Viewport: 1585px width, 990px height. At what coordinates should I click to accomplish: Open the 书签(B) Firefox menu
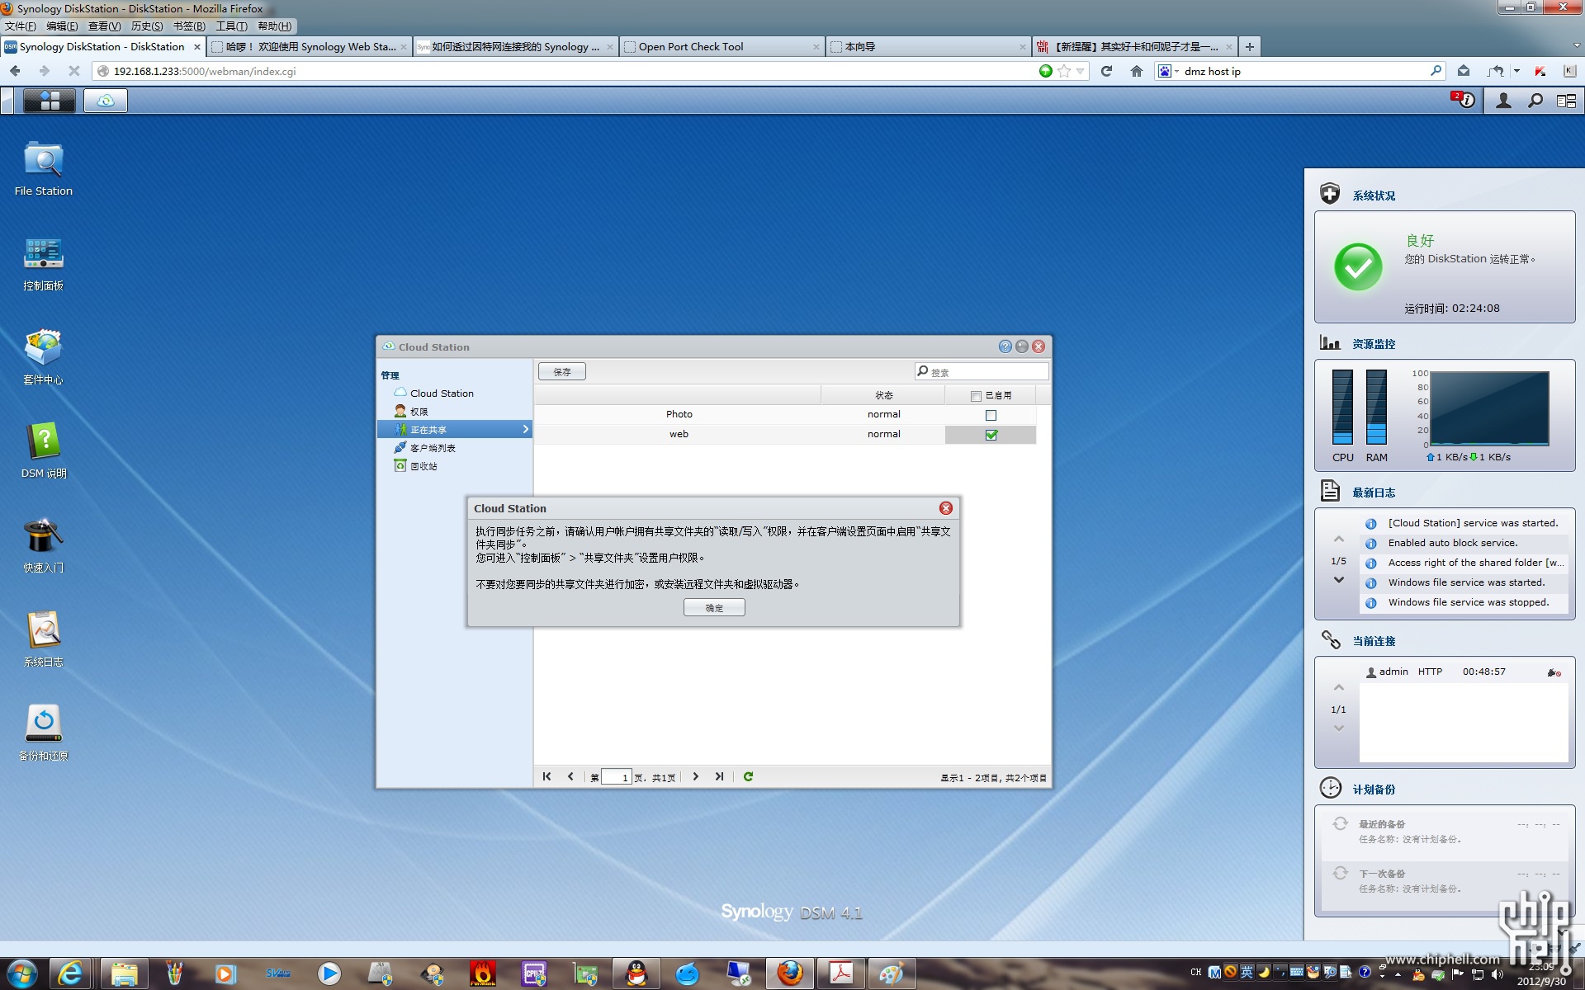click(189, 26)
